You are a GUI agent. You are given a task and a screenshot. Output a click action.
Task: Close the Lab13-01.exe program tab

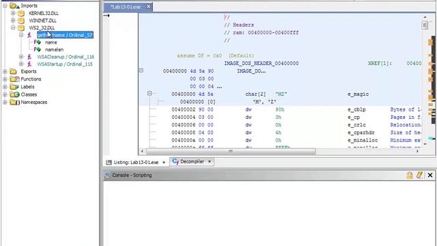pyautogui.click(x=149, y=6)
